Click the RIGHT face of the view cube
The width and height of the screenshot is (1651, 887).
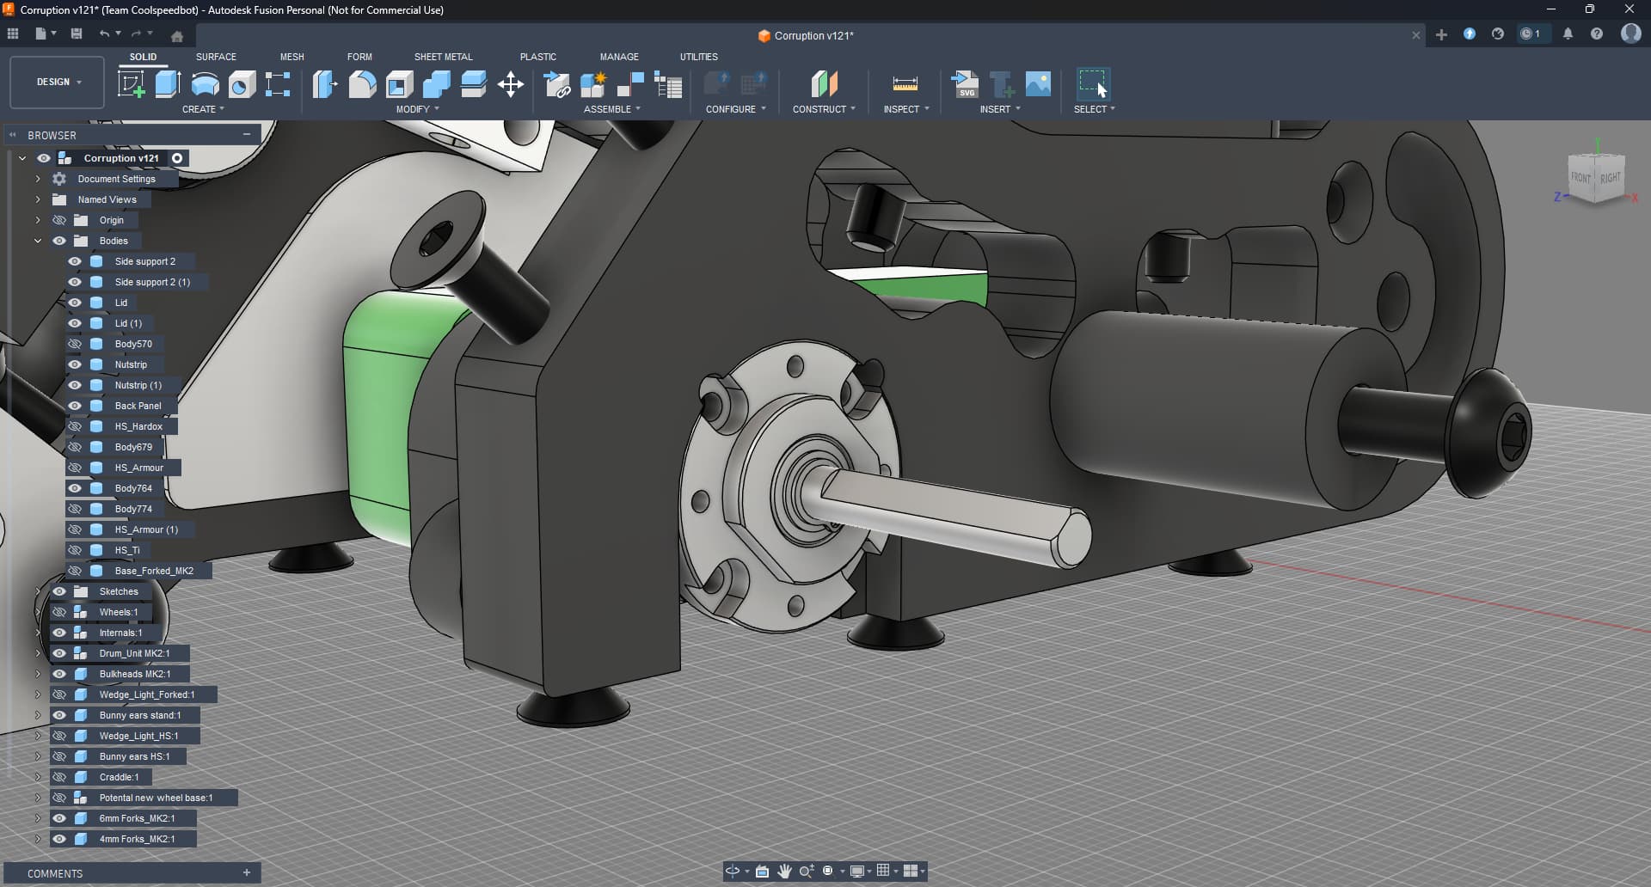pyautogui.click(x=1610, y=178)
